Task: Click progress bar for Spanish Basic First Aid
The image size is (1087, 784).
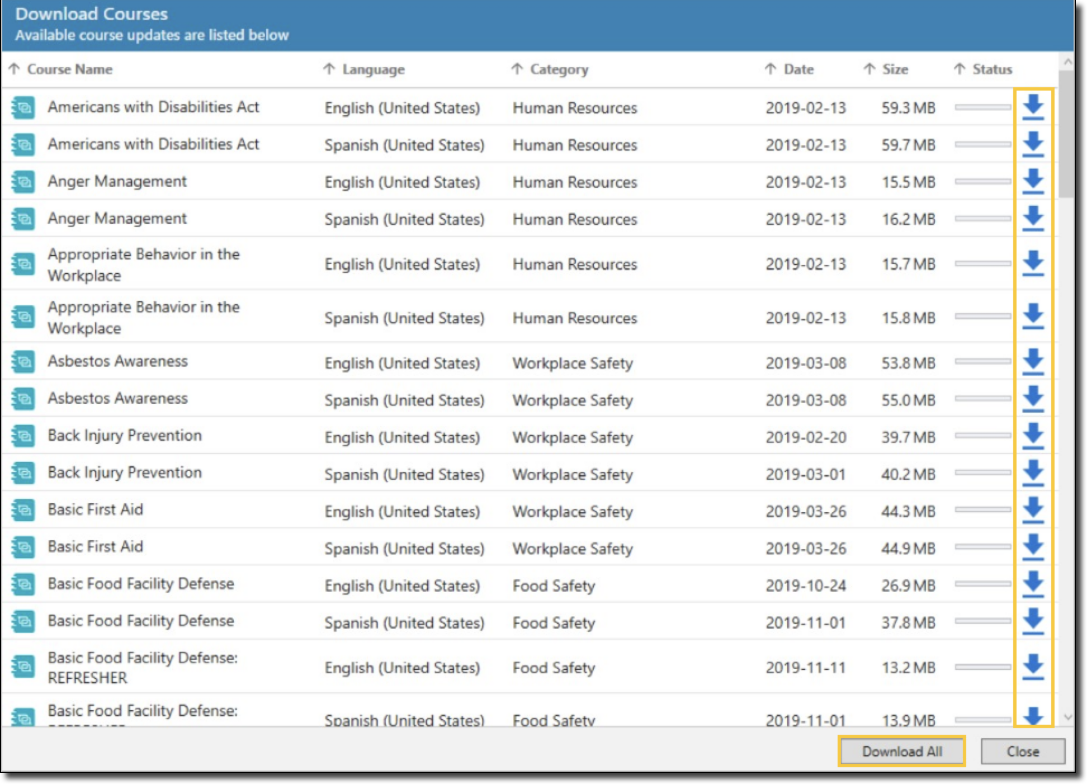Action: tap(982, 547)
